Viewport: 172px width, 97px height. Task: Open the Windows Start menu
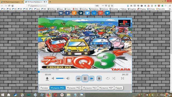click(x=2, y=95)
